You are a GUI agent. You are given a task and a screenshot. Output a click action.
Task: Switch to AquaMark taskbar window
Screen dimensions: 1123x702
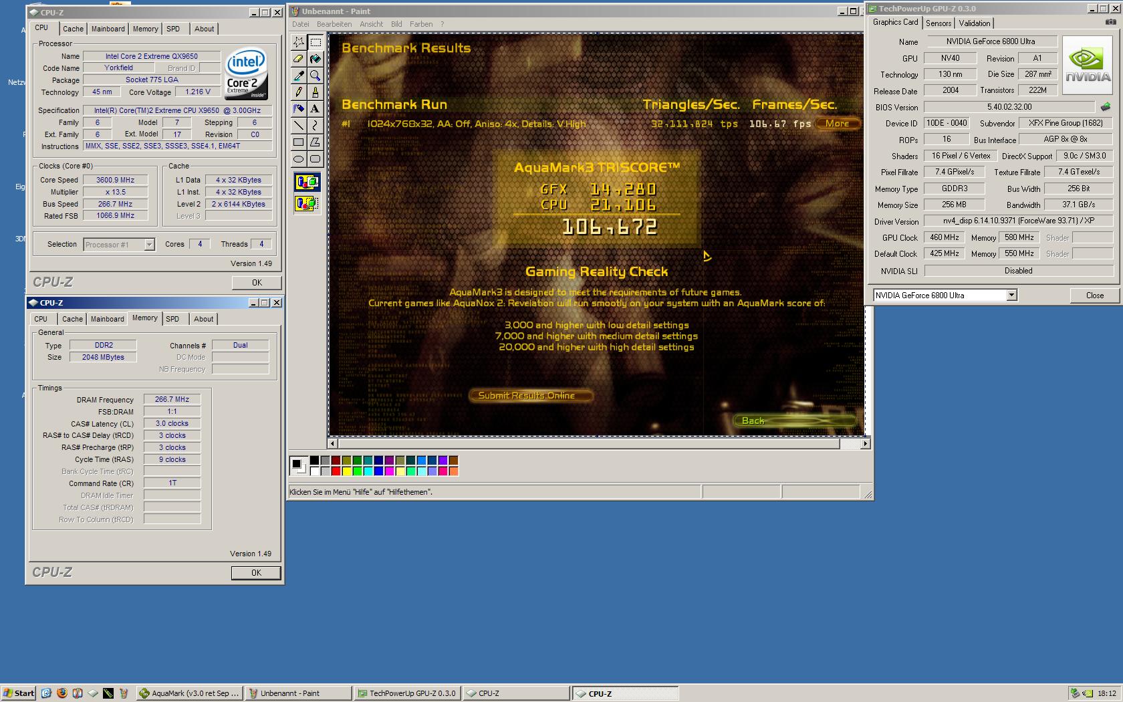189,693
